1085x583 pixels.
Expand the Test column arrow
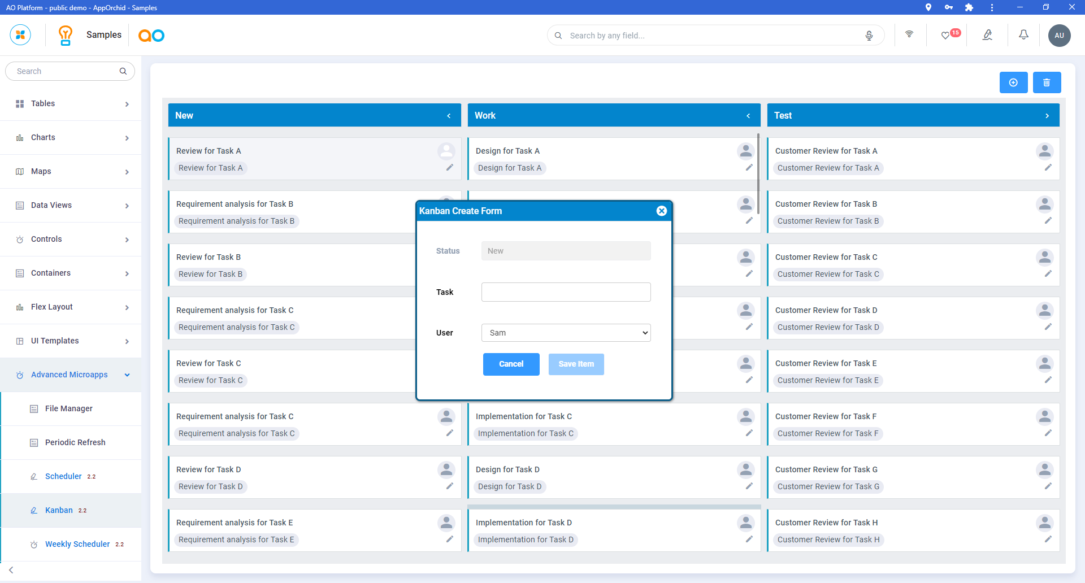(1047, 116)
